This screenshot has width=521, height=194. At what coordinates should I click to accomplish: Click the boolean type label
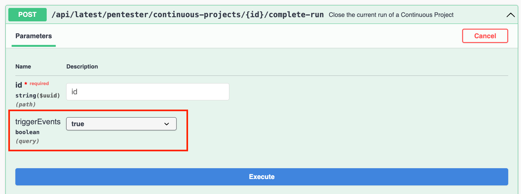(28, 132)
